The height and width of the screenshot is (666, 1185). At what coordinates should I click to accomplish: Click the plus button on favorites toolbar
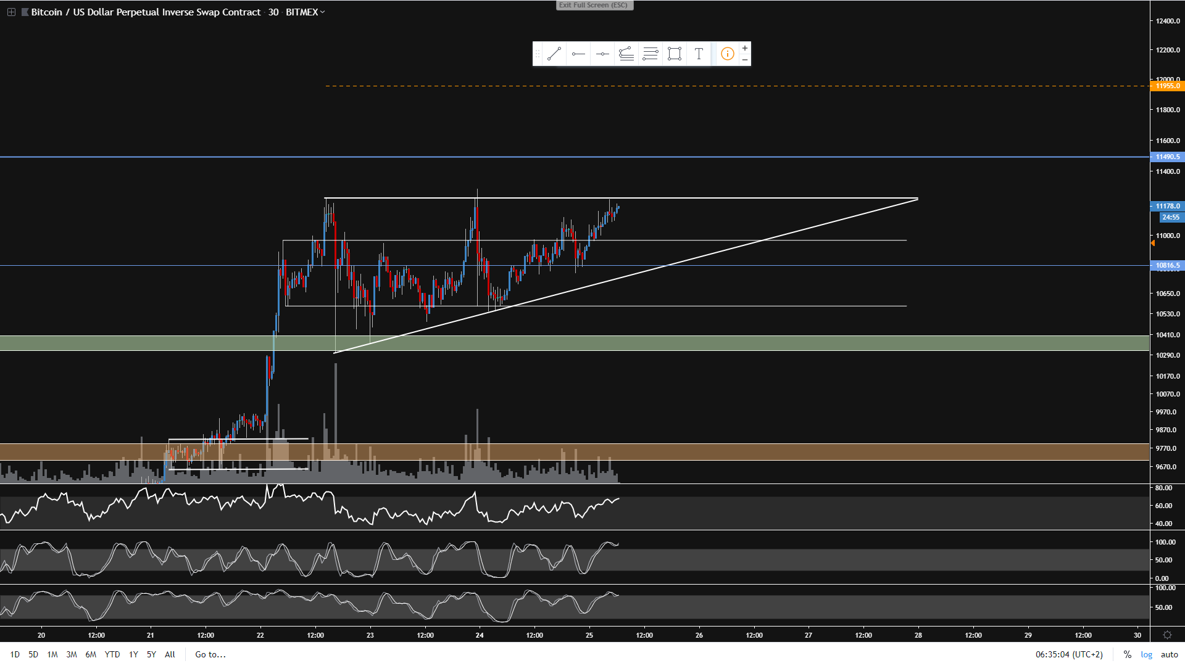pyautogui.click(x=745, y=48)
